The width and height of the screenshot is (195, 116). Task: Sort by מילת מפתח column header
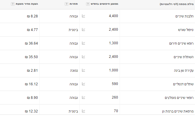[x=177, y=4]
